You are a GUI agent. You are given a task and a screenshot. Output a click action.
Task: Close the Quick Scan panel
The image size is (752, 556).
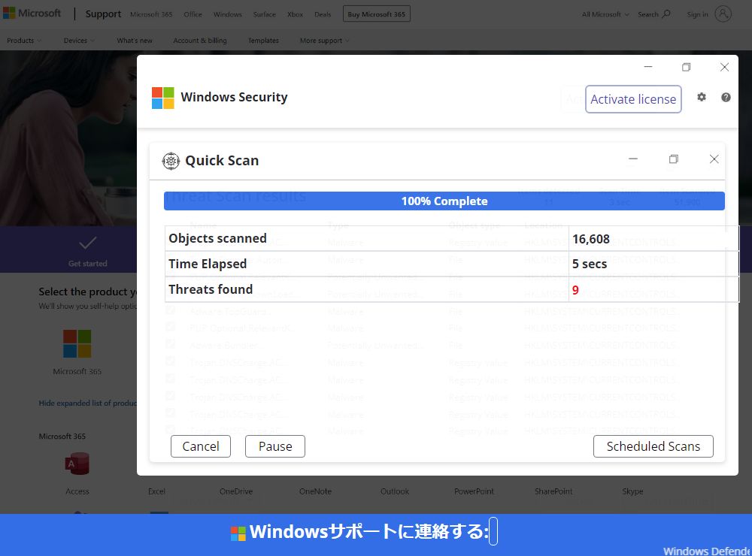(x=714, y=159)
